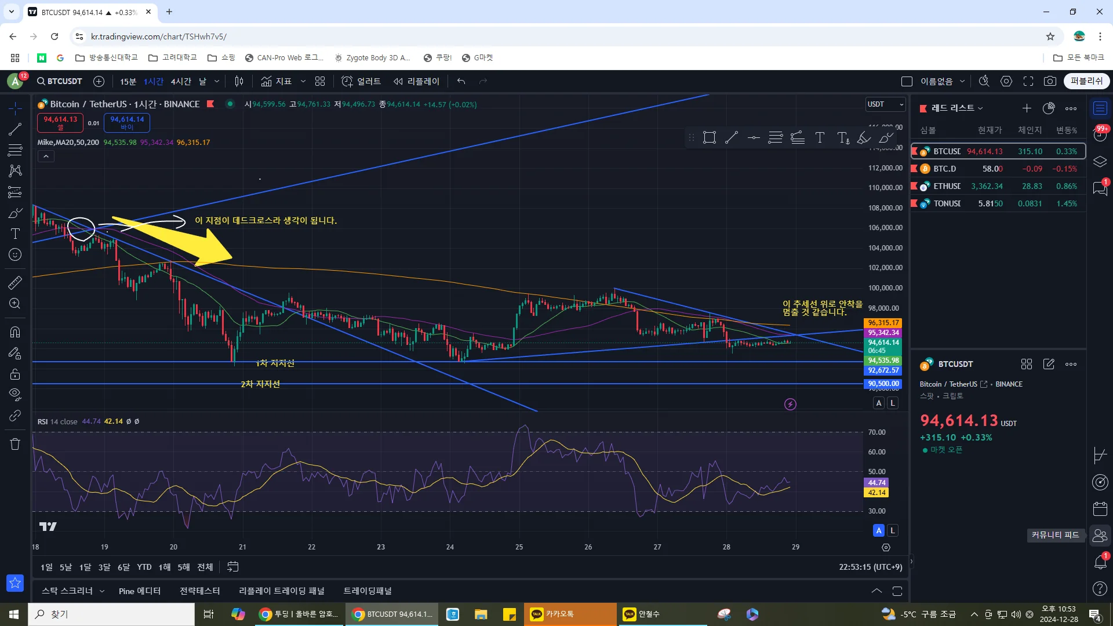Viewport: 1113px width, 626px height.
Task: Open the alerts bell in right sidebar
Action: click(1100, 562)
